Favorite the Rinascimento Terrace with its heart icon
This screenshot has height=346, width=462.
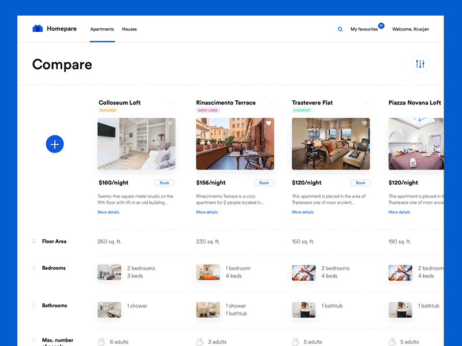click(x=268, y=123)
